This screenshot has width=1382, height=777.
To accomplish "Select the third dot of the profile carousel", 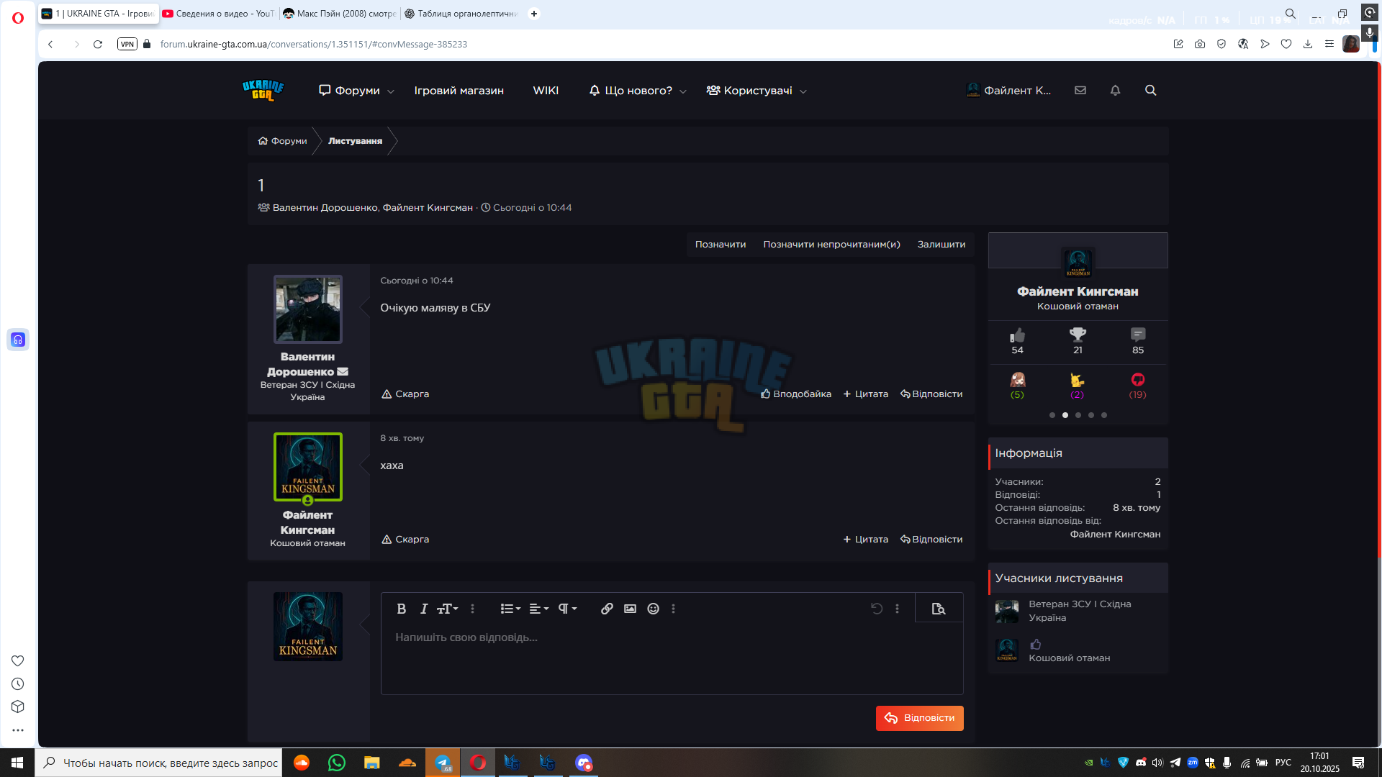I will 1078,415.
